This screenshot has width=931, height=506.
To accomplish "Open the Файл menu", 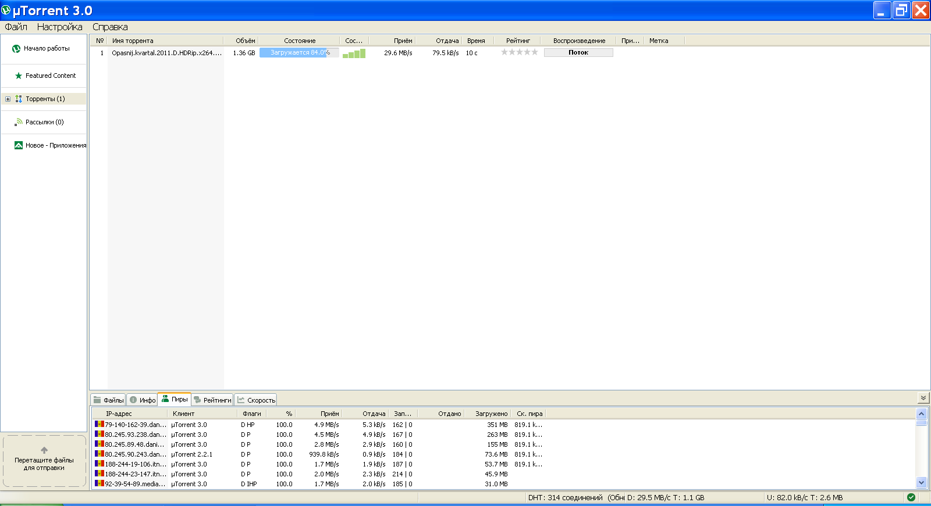I will click(x=16, y=27).
